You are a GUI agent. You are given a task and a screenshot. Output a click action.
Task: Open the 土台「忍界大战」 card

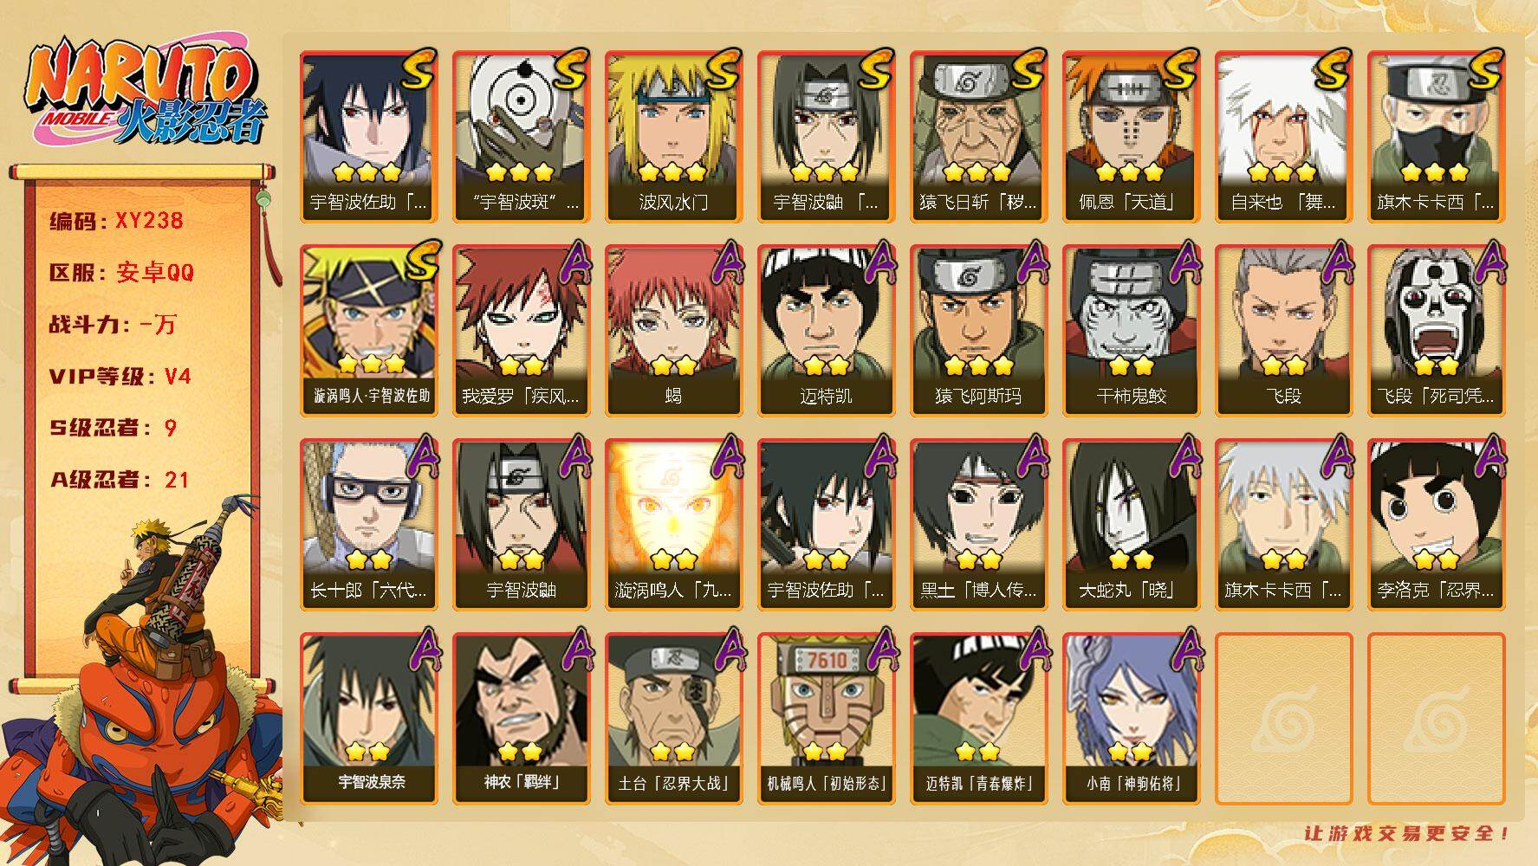(673, 718)
